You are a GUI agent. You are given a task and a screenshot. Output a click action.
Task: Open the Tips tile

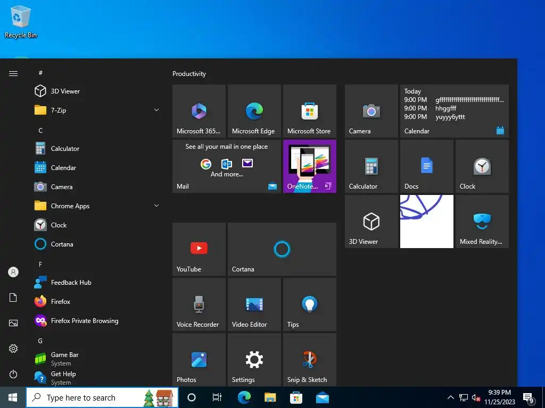[x=309, y=304]
